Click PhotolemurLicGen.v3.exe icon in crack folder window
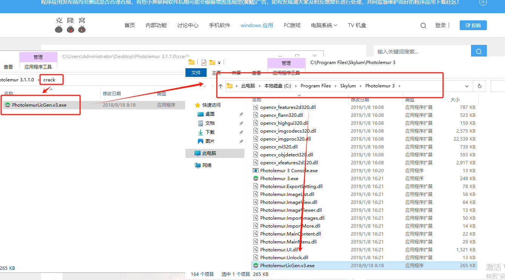Viewport: 505px width, 280px height. (x=8, y=105)
